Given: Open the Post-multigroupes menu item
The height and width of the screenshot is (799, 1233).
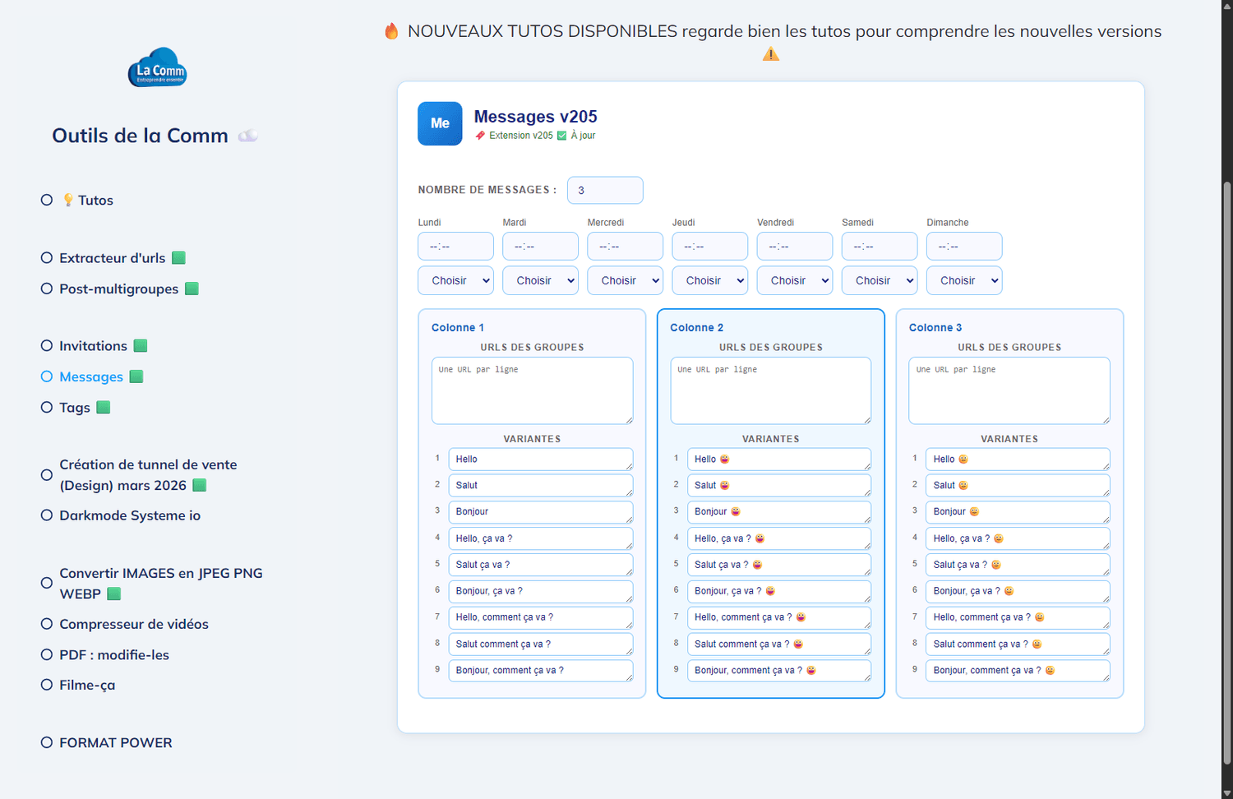Looking at the screenshot, I should [119, 289].
